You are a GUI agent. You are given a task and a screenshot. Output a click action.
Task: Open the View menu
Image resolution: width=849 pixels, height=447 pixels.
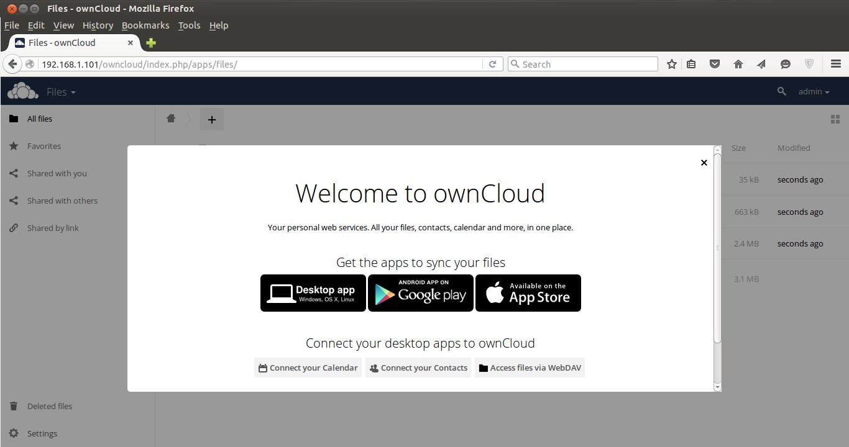coord(63,25)
